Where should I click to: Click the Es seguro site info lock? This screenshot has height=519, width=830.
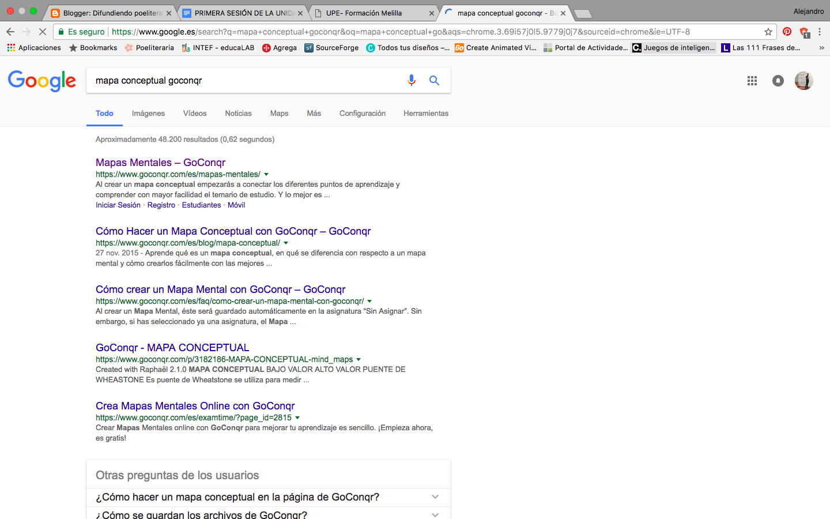tap(81, 32)
